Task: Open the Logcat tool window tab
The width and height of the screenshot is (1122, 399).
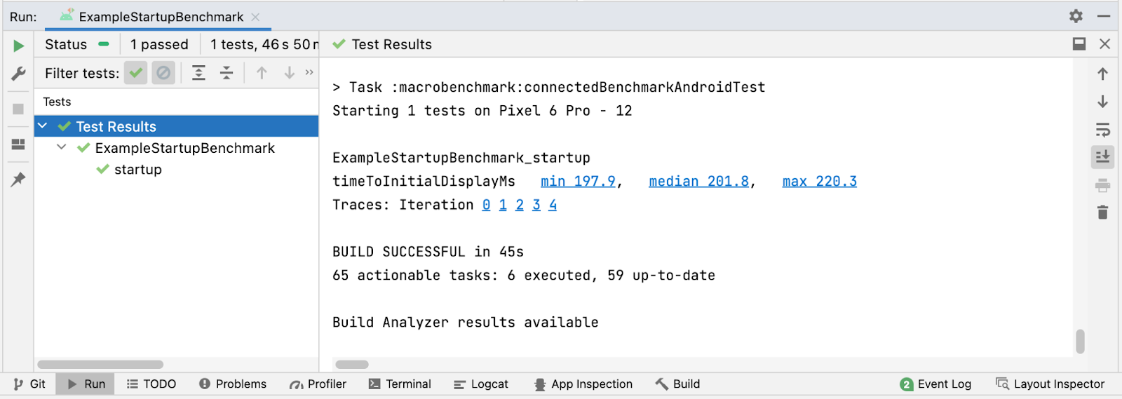Action: [481, 384]
